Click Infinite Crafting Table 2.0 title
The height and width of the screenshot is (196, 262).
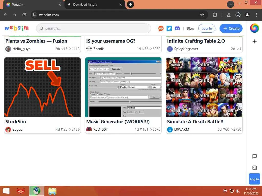click(196, 41)
